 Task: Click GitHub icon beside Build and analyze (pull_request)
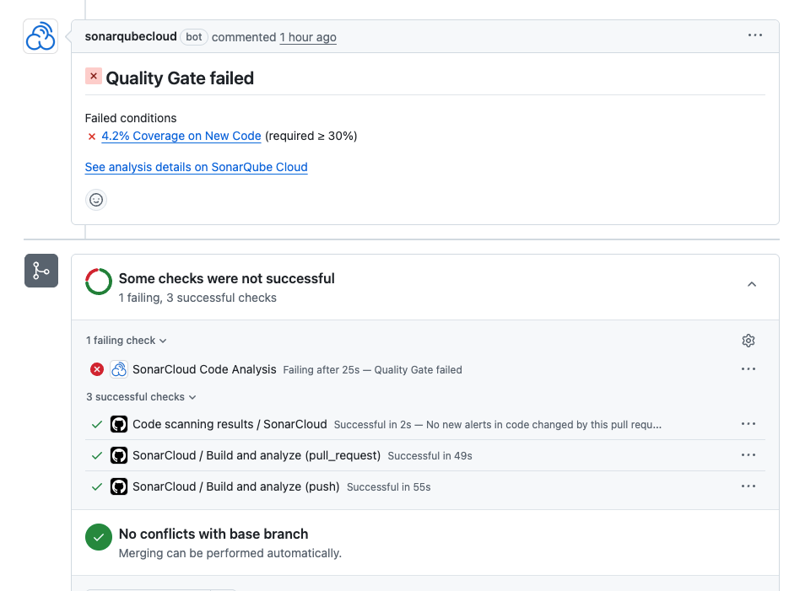(119, 455)
